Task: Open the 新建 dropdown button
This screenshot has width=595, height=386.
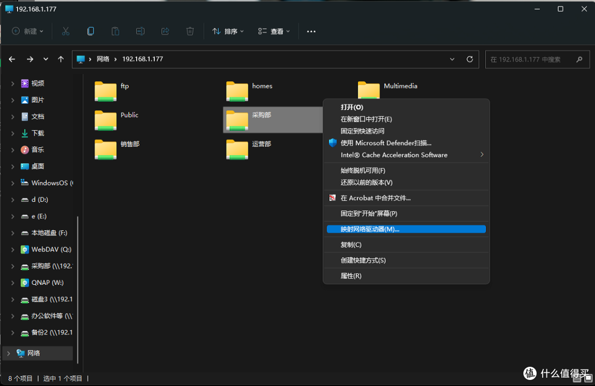Action: [x=28, y=31]
